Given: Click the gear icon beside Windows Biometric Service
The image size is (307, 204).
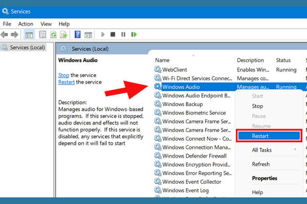Looking at the screenshot, I should point(158,113).
